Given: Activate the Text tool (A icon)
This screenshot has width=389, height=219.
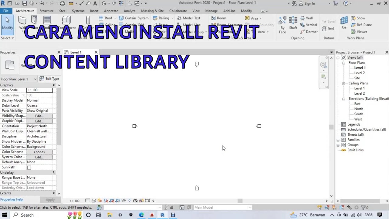Looking at the screenshot, I should pos(95,3).
